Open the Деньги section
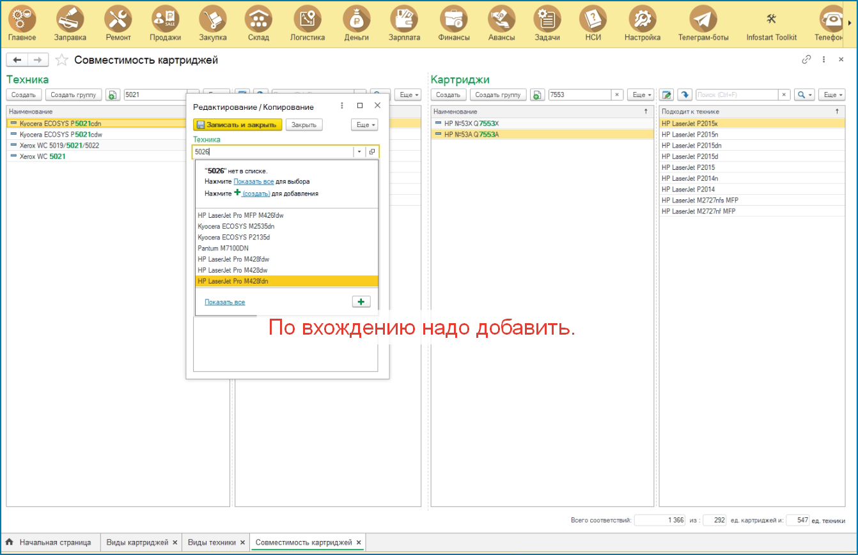Screen dimensions: 858x555 pos(357,24)
